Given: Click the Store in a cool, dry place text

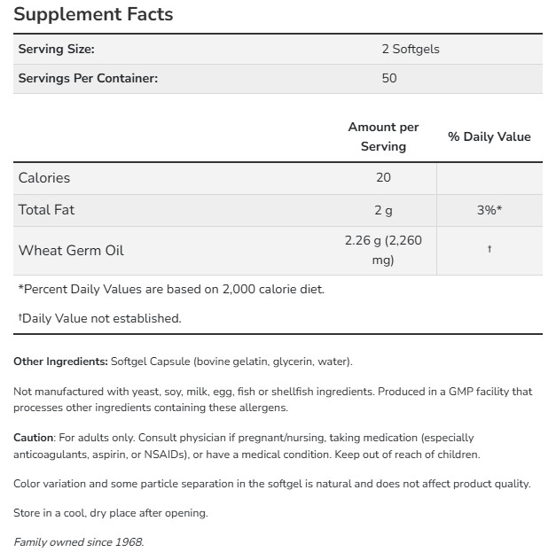Looking at the screenshot, I should tap(110, 513).
